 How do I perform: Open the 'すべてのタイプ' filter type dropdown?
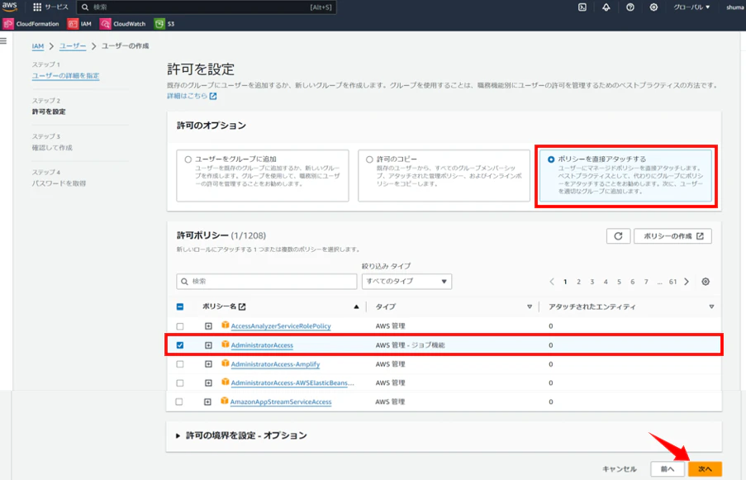click(406, 281)
